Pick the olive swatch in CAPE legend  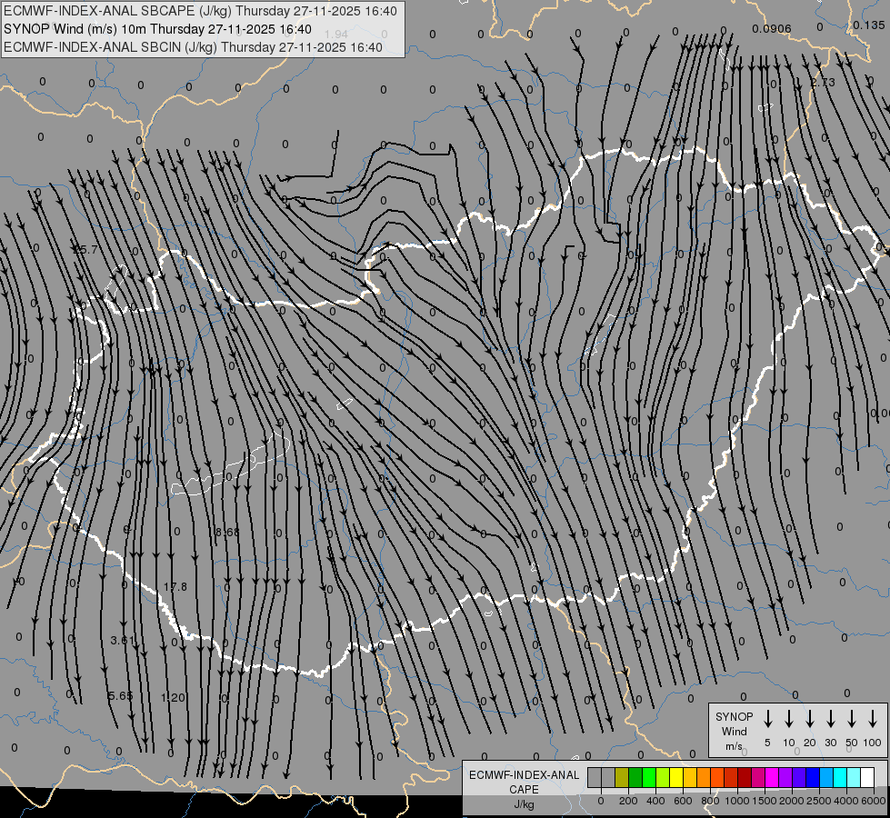click(x=622, y=777)
